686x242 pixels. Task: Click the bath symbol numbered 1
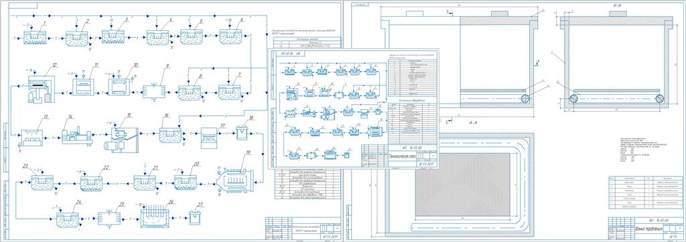(35, 38)
